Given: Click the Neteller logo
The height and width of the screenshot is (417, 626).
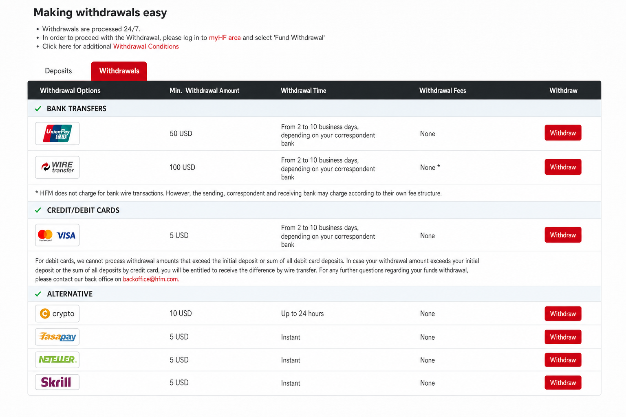Looking at the screenshot, I should point(57,360).
